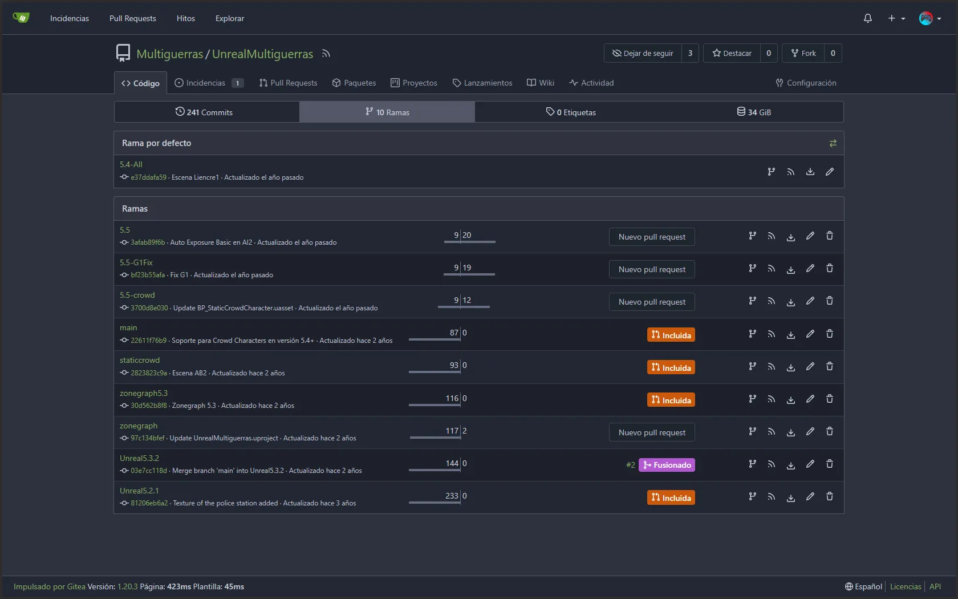The image size is (958, 599).
Task: Delete the Unreal5.2.1 branch
Action: click(830, 497)
